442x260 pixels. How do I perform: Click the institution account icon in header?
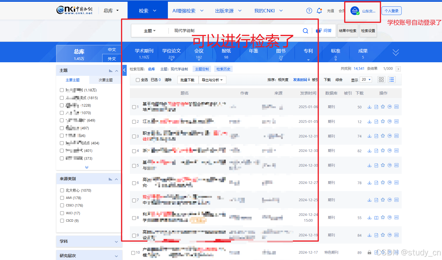click(355, 11)
